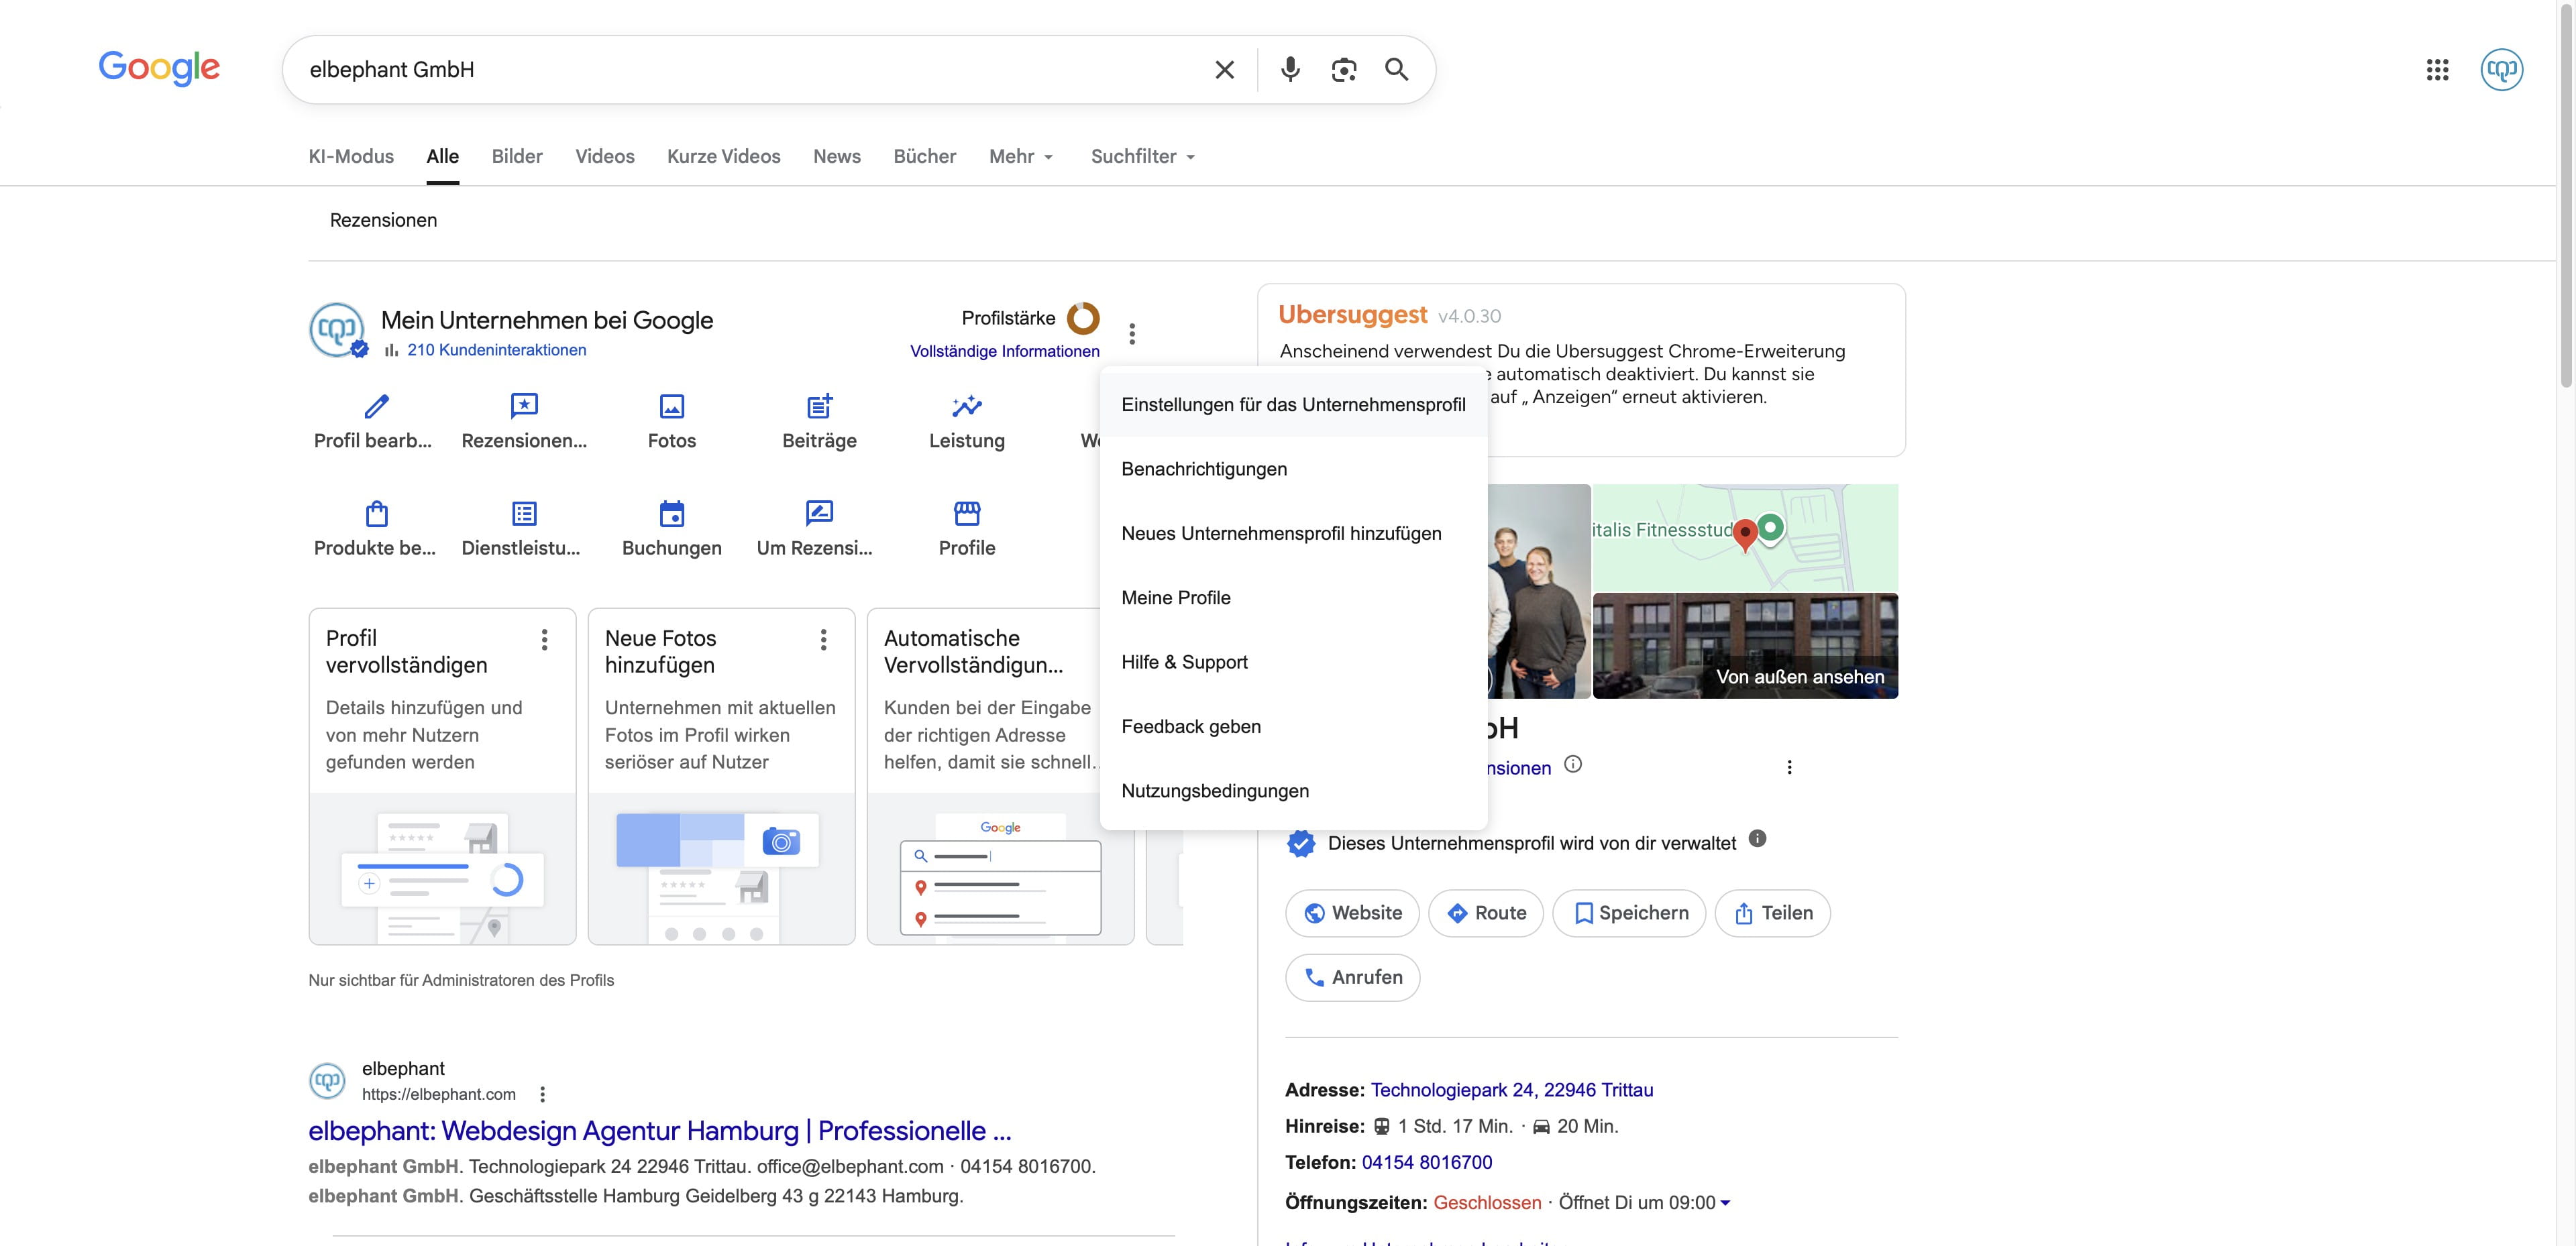2576x1246 pixels.
Task: Click the Teilen button
Action: pos(1772,913)
